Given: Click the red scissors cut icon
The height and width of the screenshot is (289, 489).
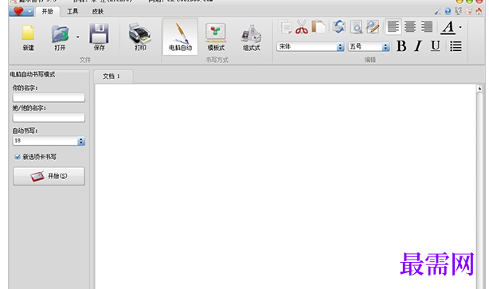Looking at the screenshot, I should (x=302, y=27).
